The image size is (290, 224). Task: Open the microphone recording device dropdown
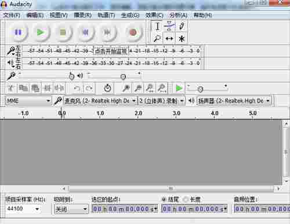point(100,100)
